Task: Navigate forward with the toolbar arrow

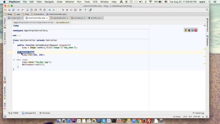Action: [54, 10]
